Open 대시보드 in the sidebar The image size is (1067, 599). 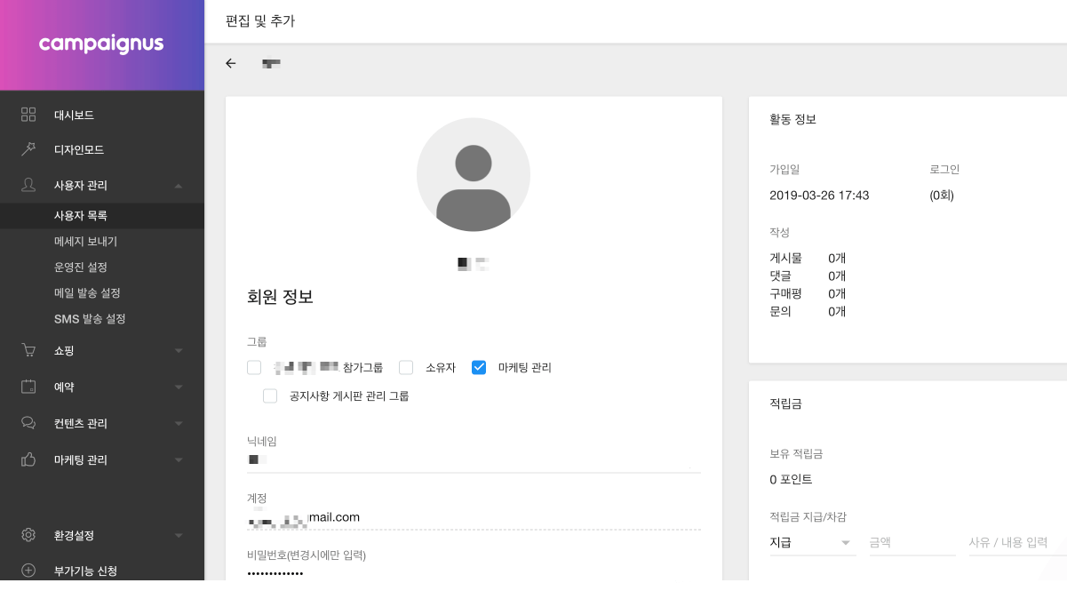74,116
